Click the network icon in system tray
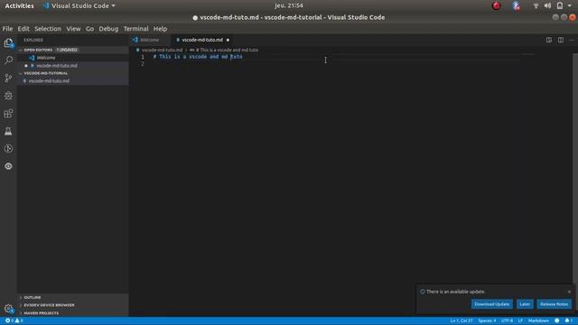578x325 pixels. (x=536, y=6)
